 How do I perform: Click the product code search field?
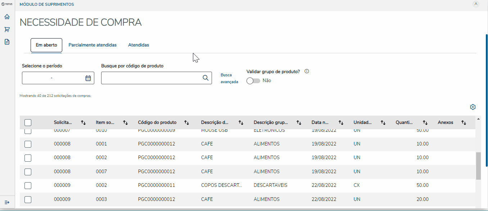151,78
